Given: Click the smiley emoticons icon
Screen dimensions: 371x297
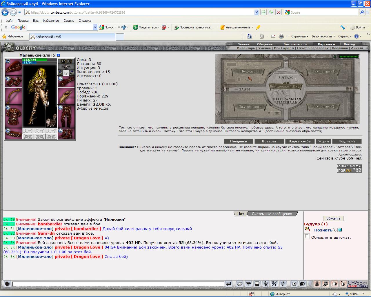Looking at the screenshot, I should [294, 284].
